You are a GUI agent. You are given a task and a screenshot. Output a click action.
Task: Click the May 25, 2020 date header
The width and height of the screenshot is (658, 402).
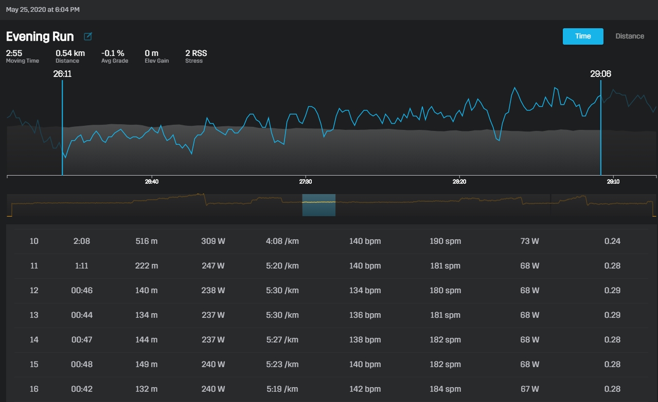(43, 10)
